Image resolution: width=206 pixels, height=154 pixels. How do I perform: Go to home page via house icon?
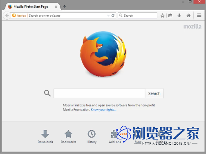(188, 16)
